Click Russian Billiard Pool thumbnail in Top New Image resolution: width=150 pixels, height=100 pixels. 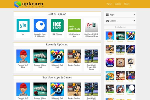tap(40, 89)
